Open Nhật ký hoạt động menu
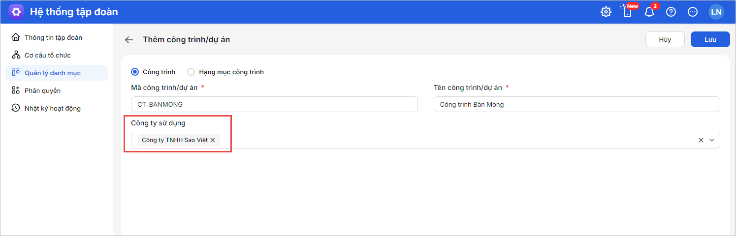736x236 pixels. tap(52, 108)
